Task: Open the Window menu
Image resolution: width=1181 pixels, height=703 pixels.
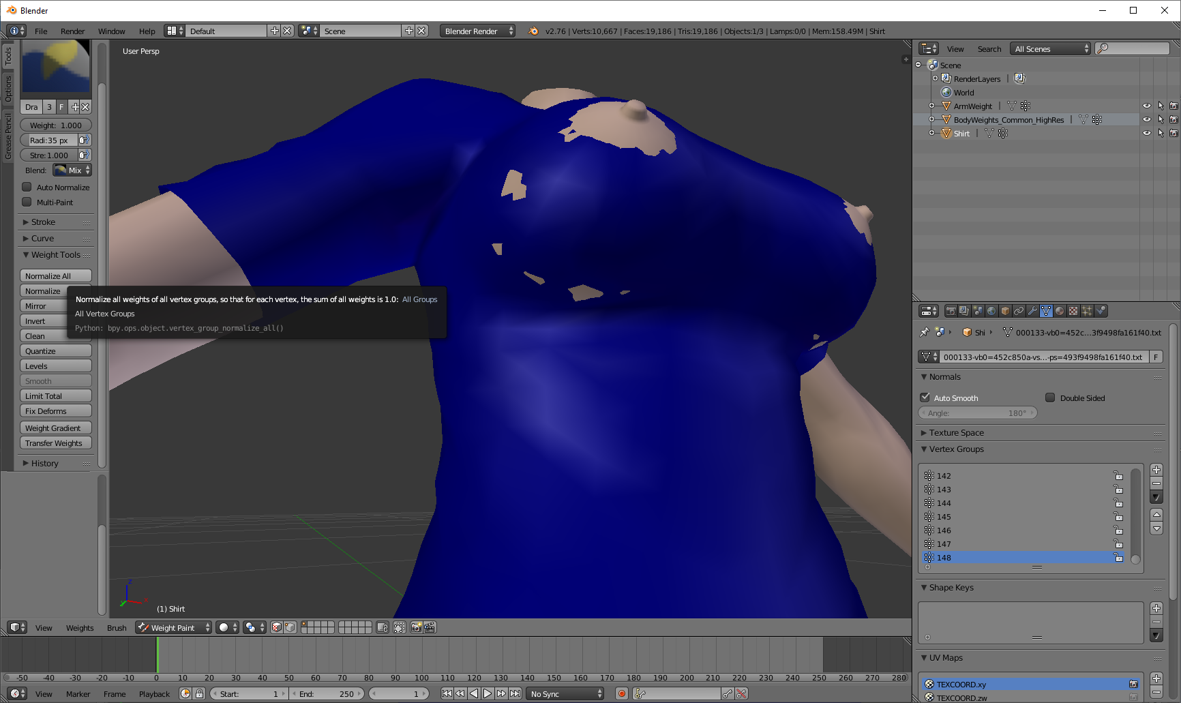Action: (112, 31)
